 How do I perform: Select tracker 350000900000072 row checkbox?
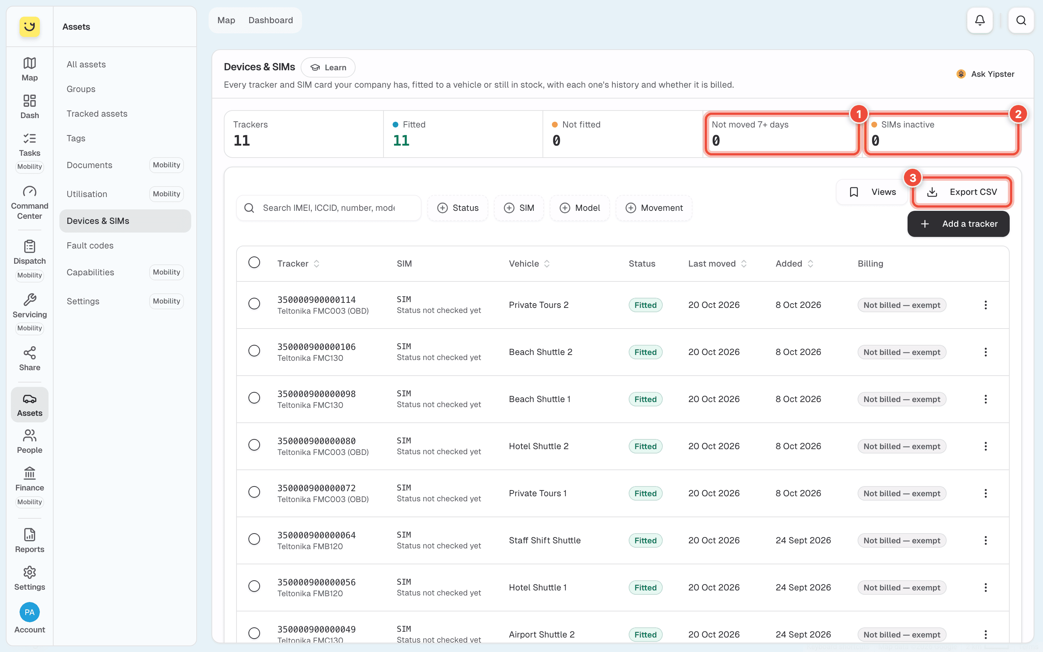[254, 492]
